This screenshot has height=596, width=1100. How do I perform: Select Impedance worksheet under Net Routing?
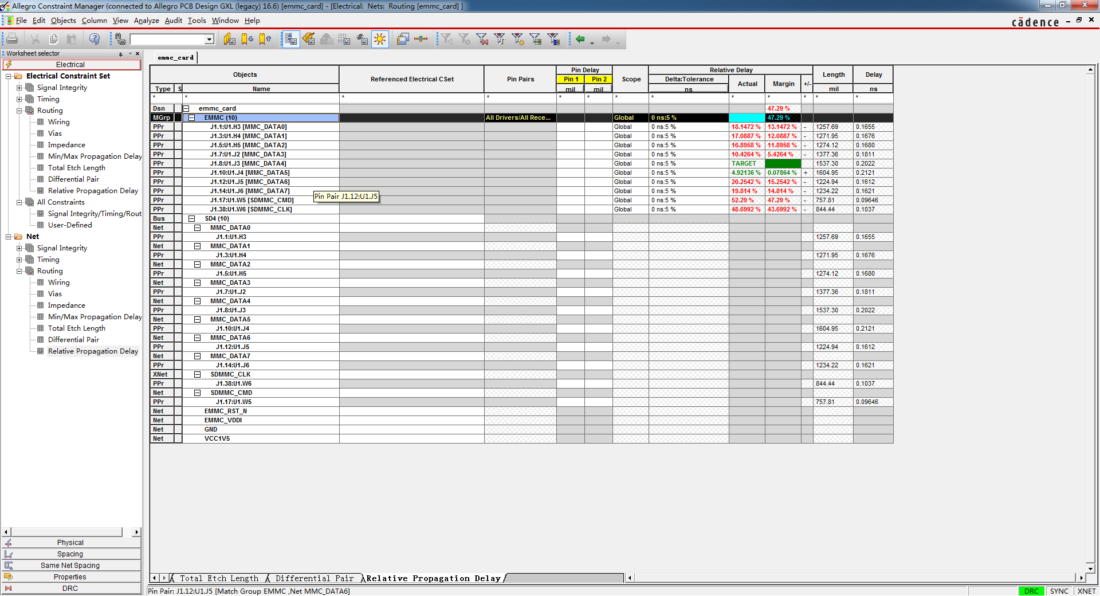(66, 305)
